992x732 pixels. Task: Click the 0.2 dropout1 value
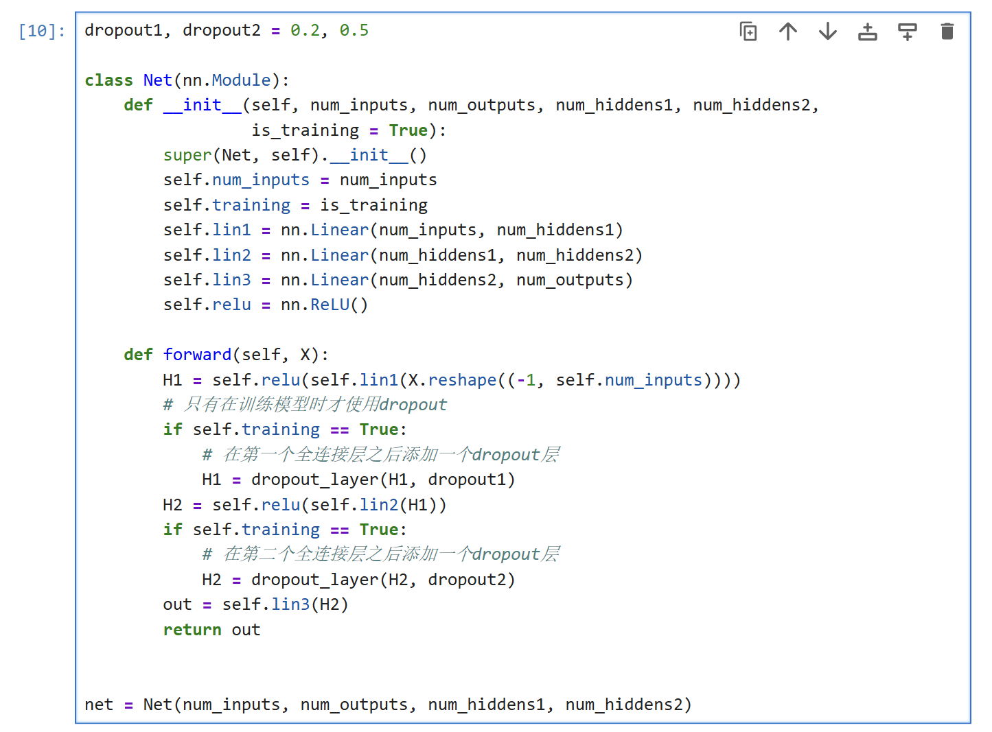coord(305,31)
